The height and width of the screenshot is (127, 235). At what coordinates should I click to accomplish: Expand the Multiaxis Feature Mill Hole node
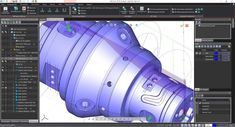pos(14,102)
